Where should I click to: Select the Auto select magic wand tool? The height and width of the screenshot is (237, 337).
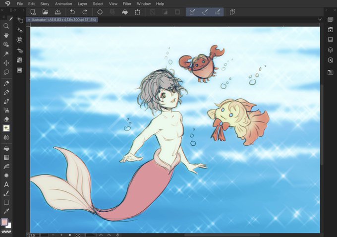[6, 54]
